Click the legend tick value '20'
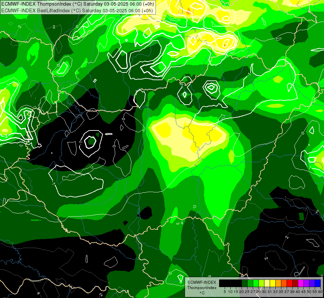This screenshot has height=298, width=324. point(242,292)
